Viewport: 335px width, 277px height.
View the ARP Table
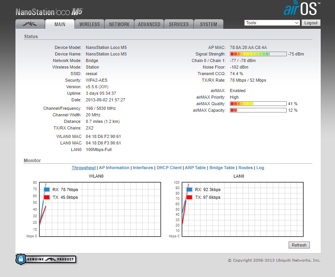click(x=195, y=168)
